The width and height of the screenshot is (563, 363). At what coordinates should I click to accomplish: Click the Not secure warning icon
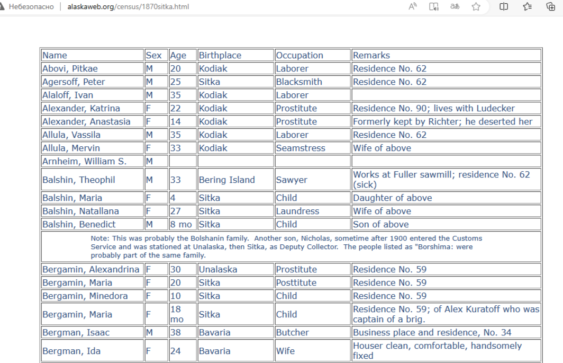(x=2, y=6)
